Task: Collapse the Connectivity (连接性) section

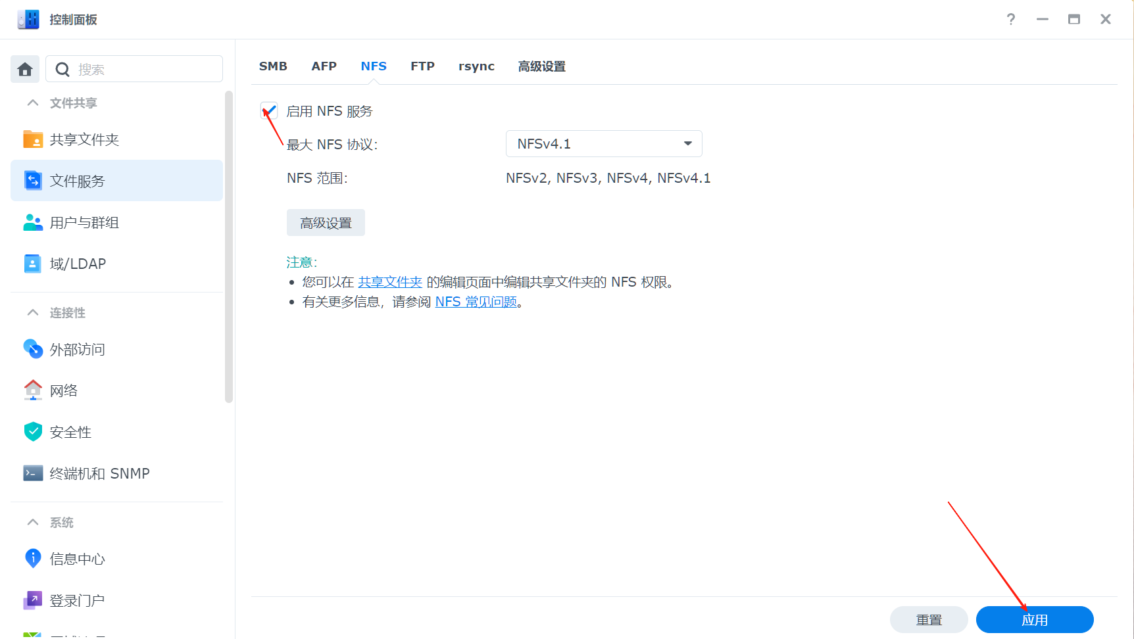Action: [33, 312]
